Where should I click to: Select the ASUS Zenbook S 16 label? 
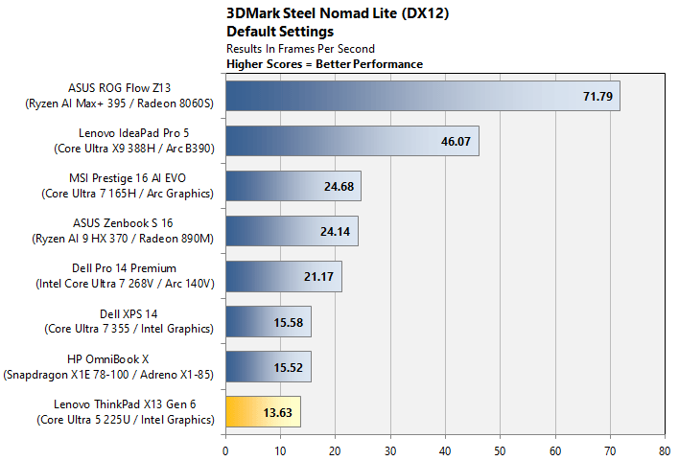[x=123, y=223]
